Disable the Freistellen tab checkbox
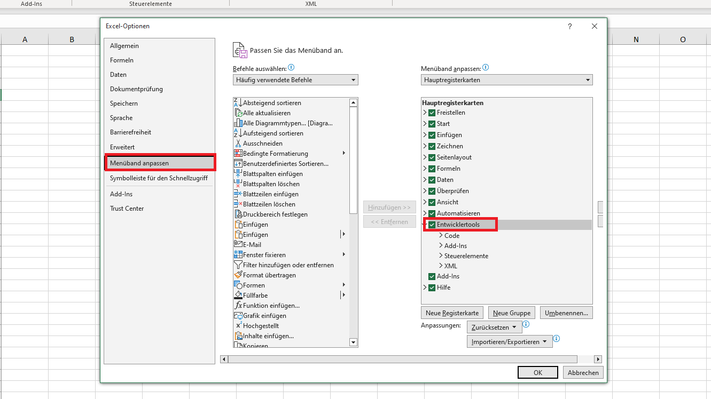Viewport: 711px width, 399px height. (x=431, y=112)
